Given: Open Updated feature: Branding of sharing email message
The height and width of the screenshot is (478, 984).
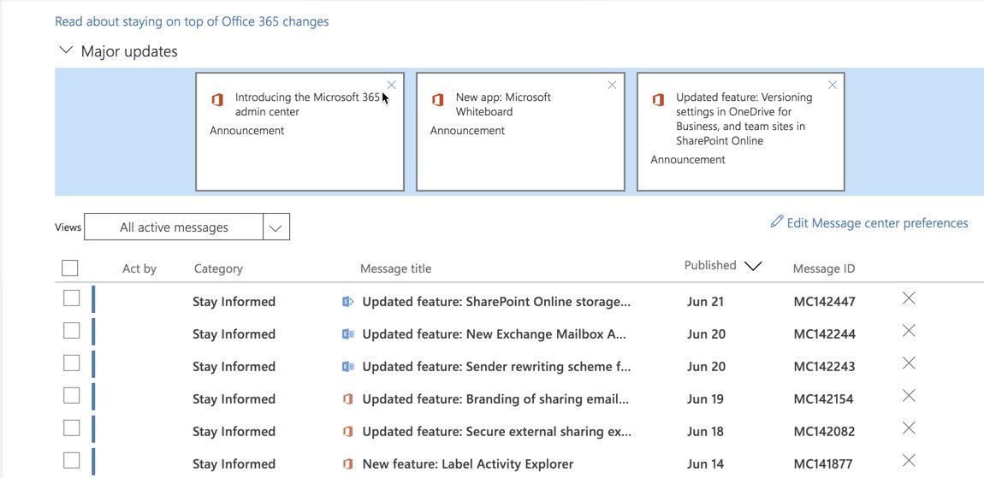Looking at the screenshot, I should (x=495, y=399).
